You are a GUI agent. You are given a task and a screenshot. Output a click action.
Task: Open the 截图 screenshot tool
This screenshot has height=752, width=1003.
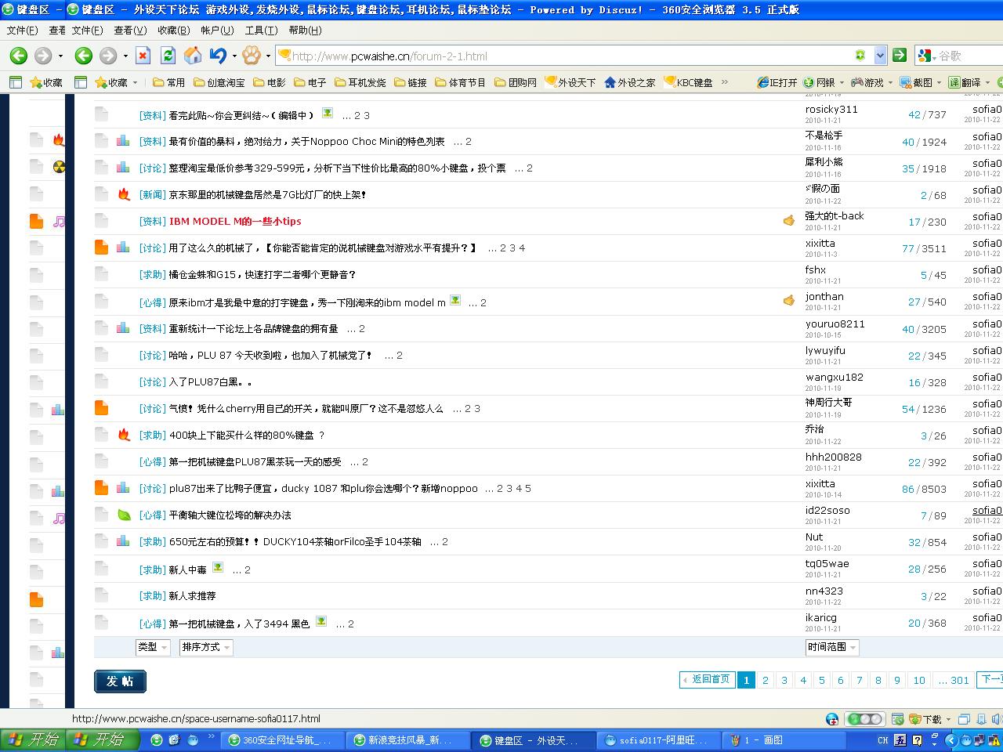(x=917, y=82)
